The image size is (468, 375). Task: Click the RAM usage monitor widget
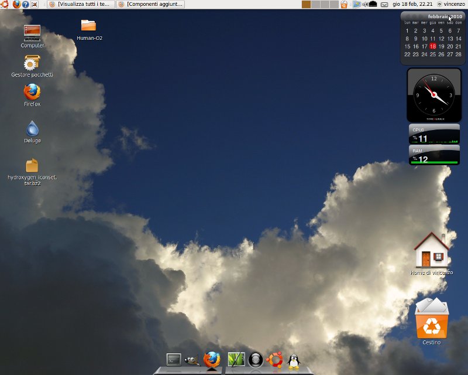click(434, 155)
